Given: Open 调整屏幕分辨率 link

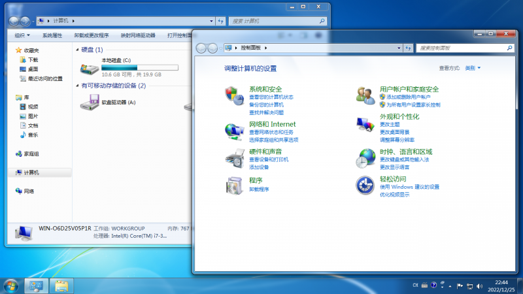Looking at the screenshot, I should pyautogui.click(x=397, y=140).
